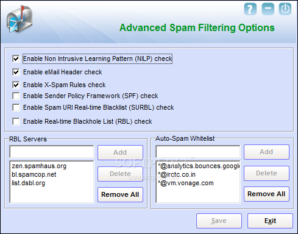Uncheck Enable eMail Header check
Image resolution: width=298 pixels, height=234 pixels.
point(16,72)
